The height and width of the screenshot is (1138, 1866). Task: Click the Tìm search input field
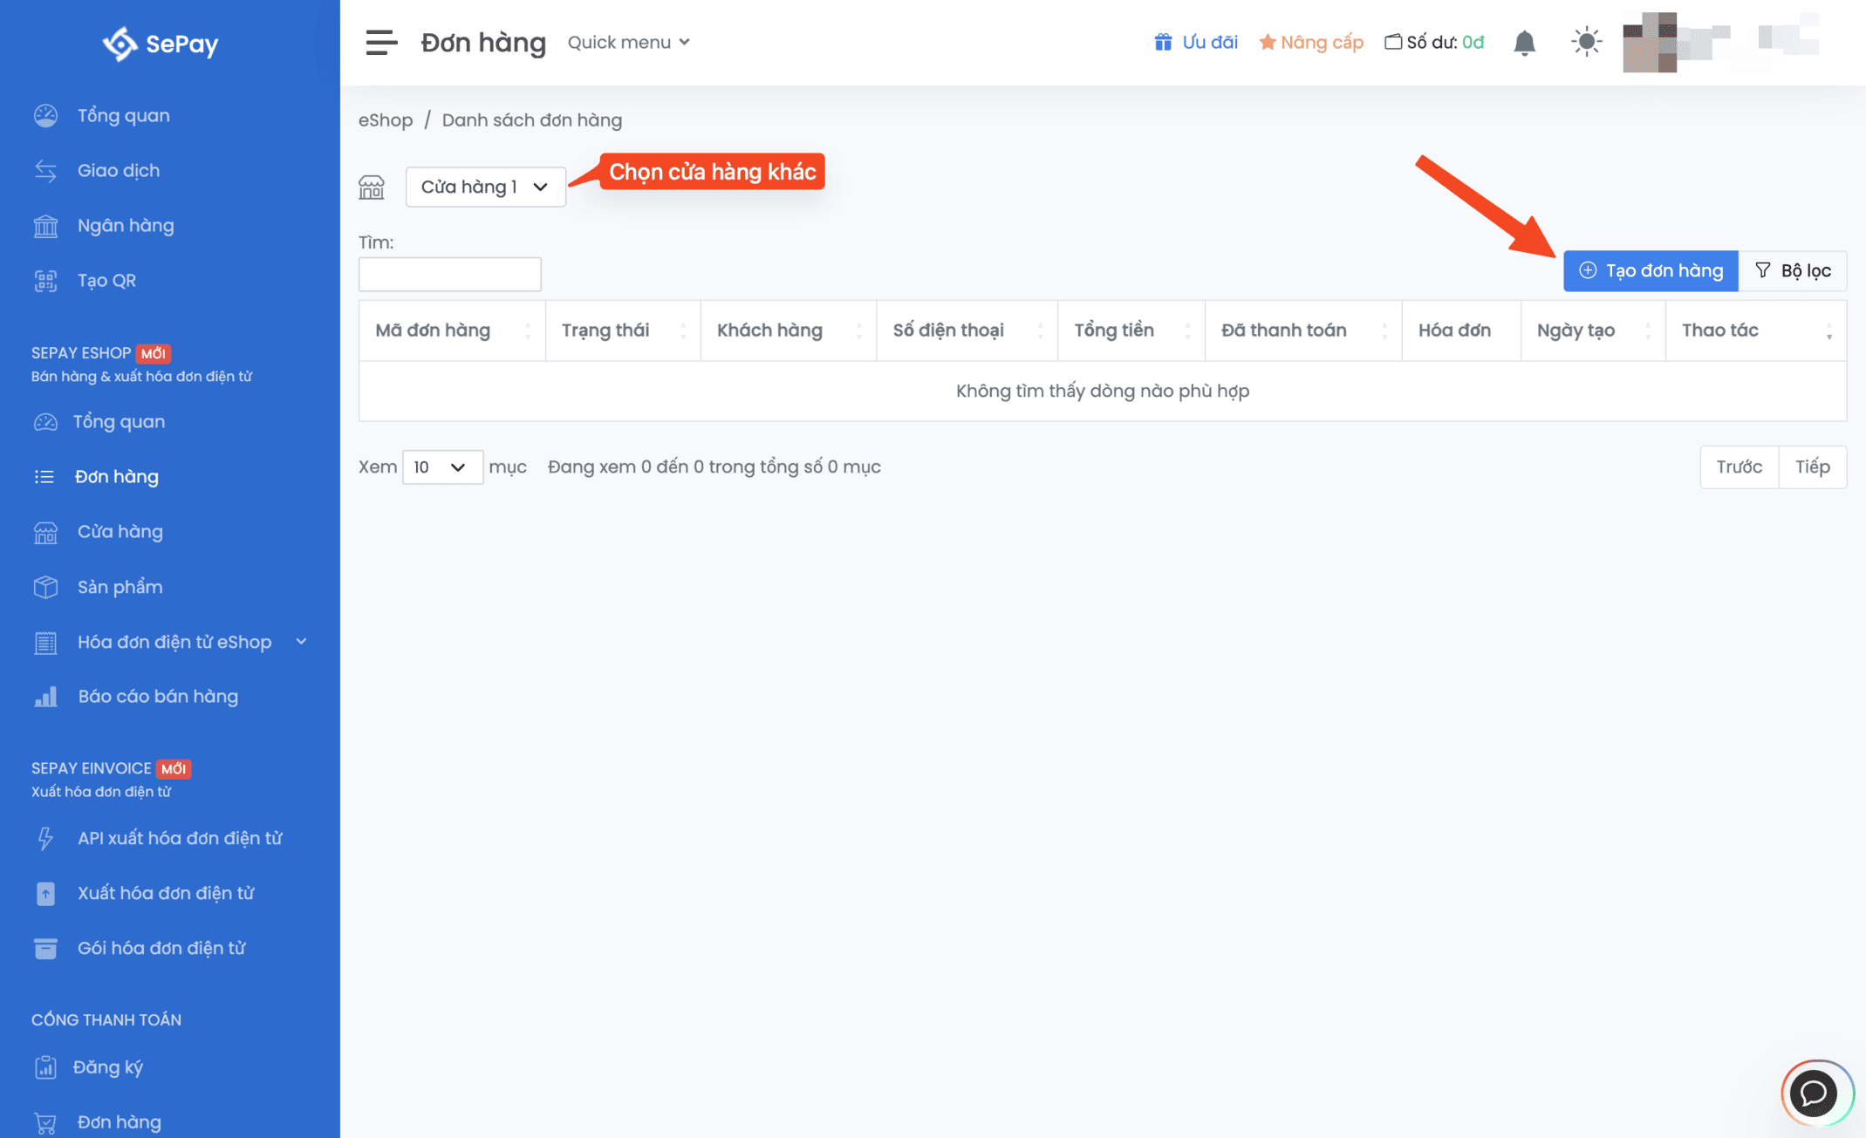(449, 275)
